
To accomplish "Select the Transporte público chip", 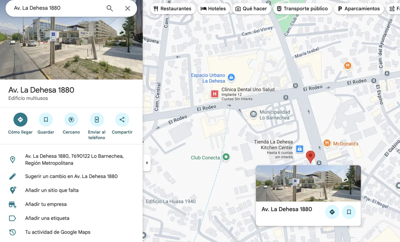I will click(x=302, y=9).
